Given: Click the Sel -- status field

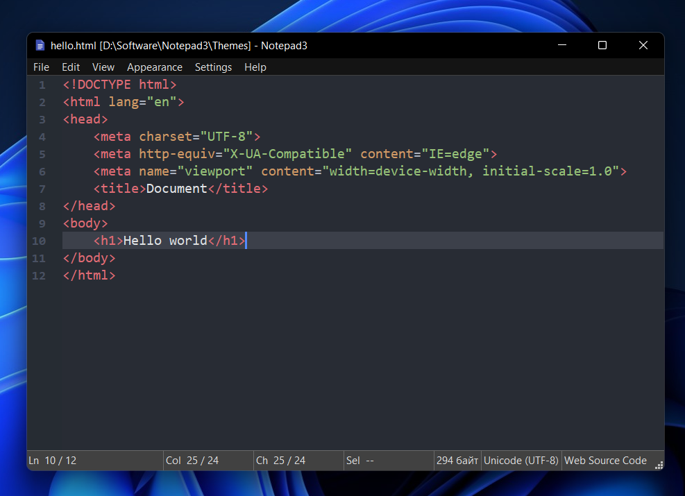Looking at the screenshot, I should pyautogui.click(x=389, y=461).
